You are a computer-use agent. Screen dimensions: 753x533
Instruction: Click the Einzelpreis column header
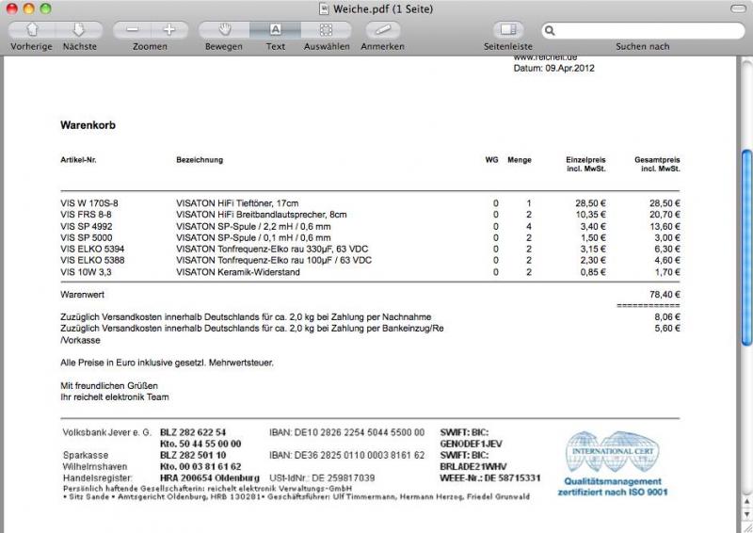pyautogui.click(x=585, y=164)
